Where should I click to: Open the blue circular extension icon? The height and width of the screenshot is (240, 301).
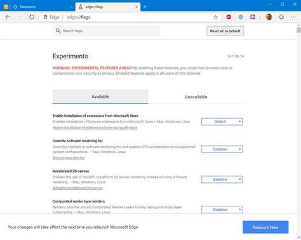(241, 17)
